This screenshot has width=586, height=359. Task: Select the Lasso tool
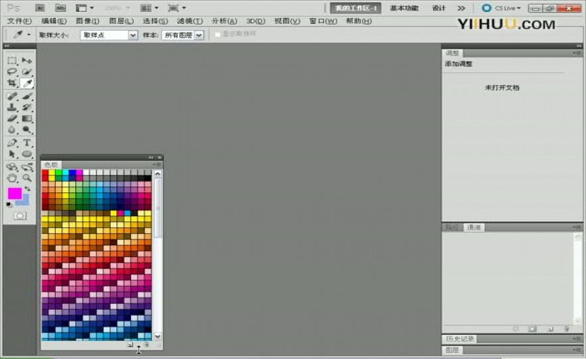12,72
